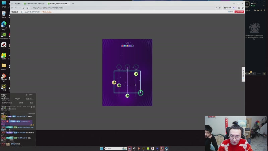This screenshot has height=151, width=268.
Task: Open Steam from the taskbar
Action: click(x=130, y=148)
